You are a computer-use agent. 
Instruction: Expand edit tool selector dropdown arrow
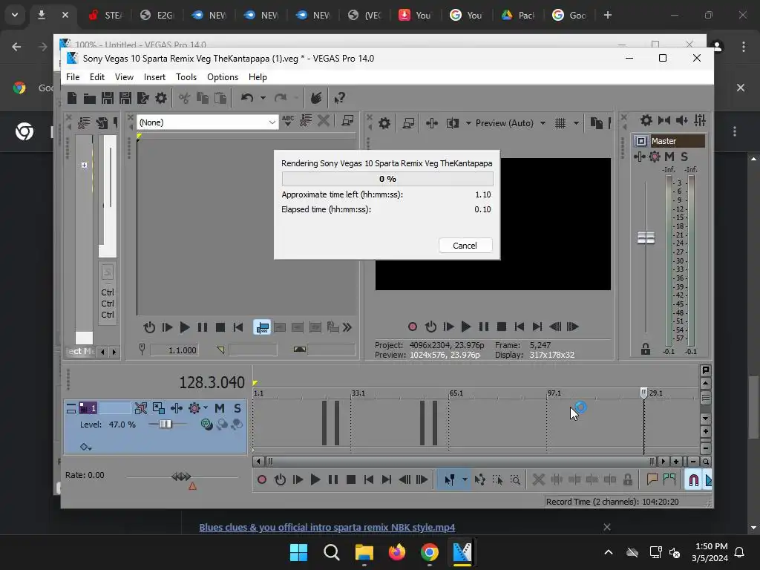coord(465,480)
